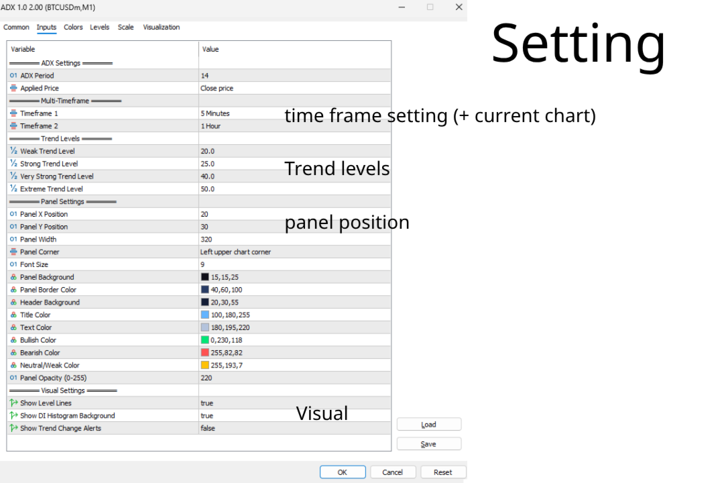Click the Bullish Color row icon
Viewport: 724px width, 483px height.
point(13,340)
